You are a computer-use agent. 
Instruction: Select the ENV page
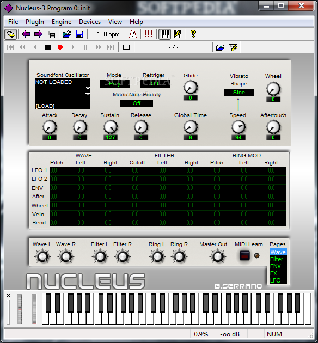(x=278, y=266)
